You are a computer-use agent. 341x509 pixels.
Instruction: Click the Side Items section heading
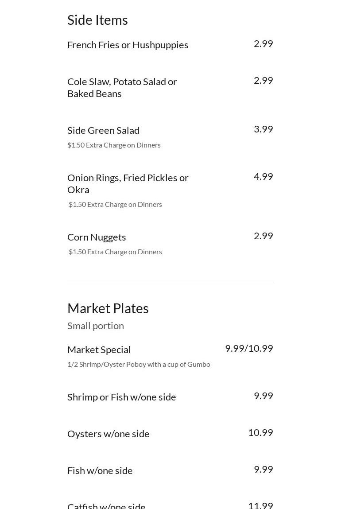tap(97, 20)
